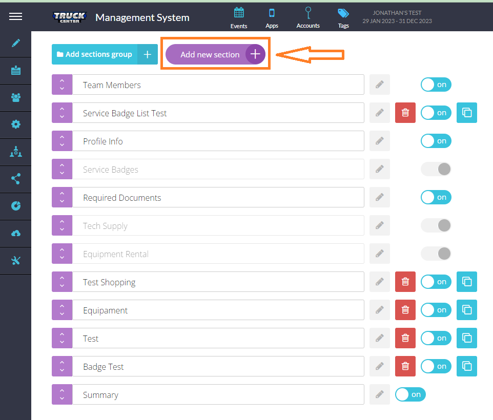Click reorder arrows for Required Documents
The image size is (493, 420).
point(62,197)
